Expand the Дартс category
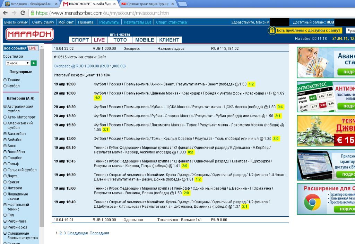The width and height of the screenshot is (355, 244). (5, 176)
